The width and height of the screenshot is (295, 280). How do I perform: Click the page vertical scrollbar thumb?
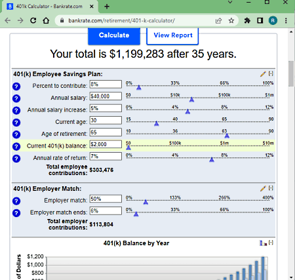tap(291, 74)
